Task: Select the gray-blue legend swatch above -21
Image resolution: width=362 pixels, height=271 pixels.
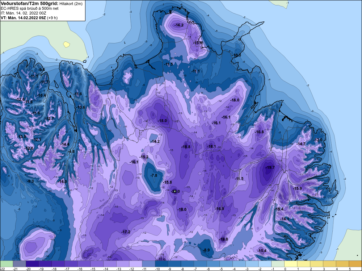Action: coord(20,264)
